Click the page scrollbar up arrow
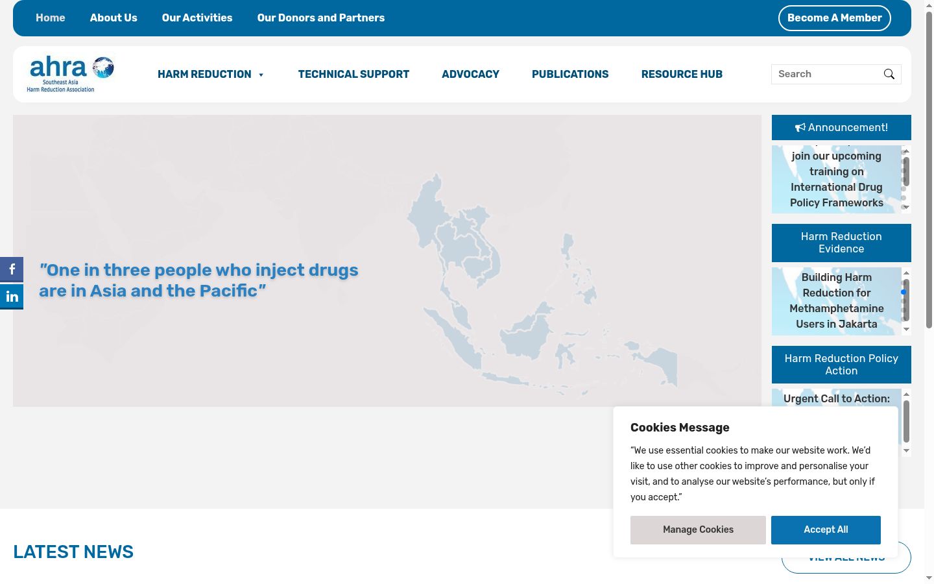934x584 pixels. coord(929,5)
